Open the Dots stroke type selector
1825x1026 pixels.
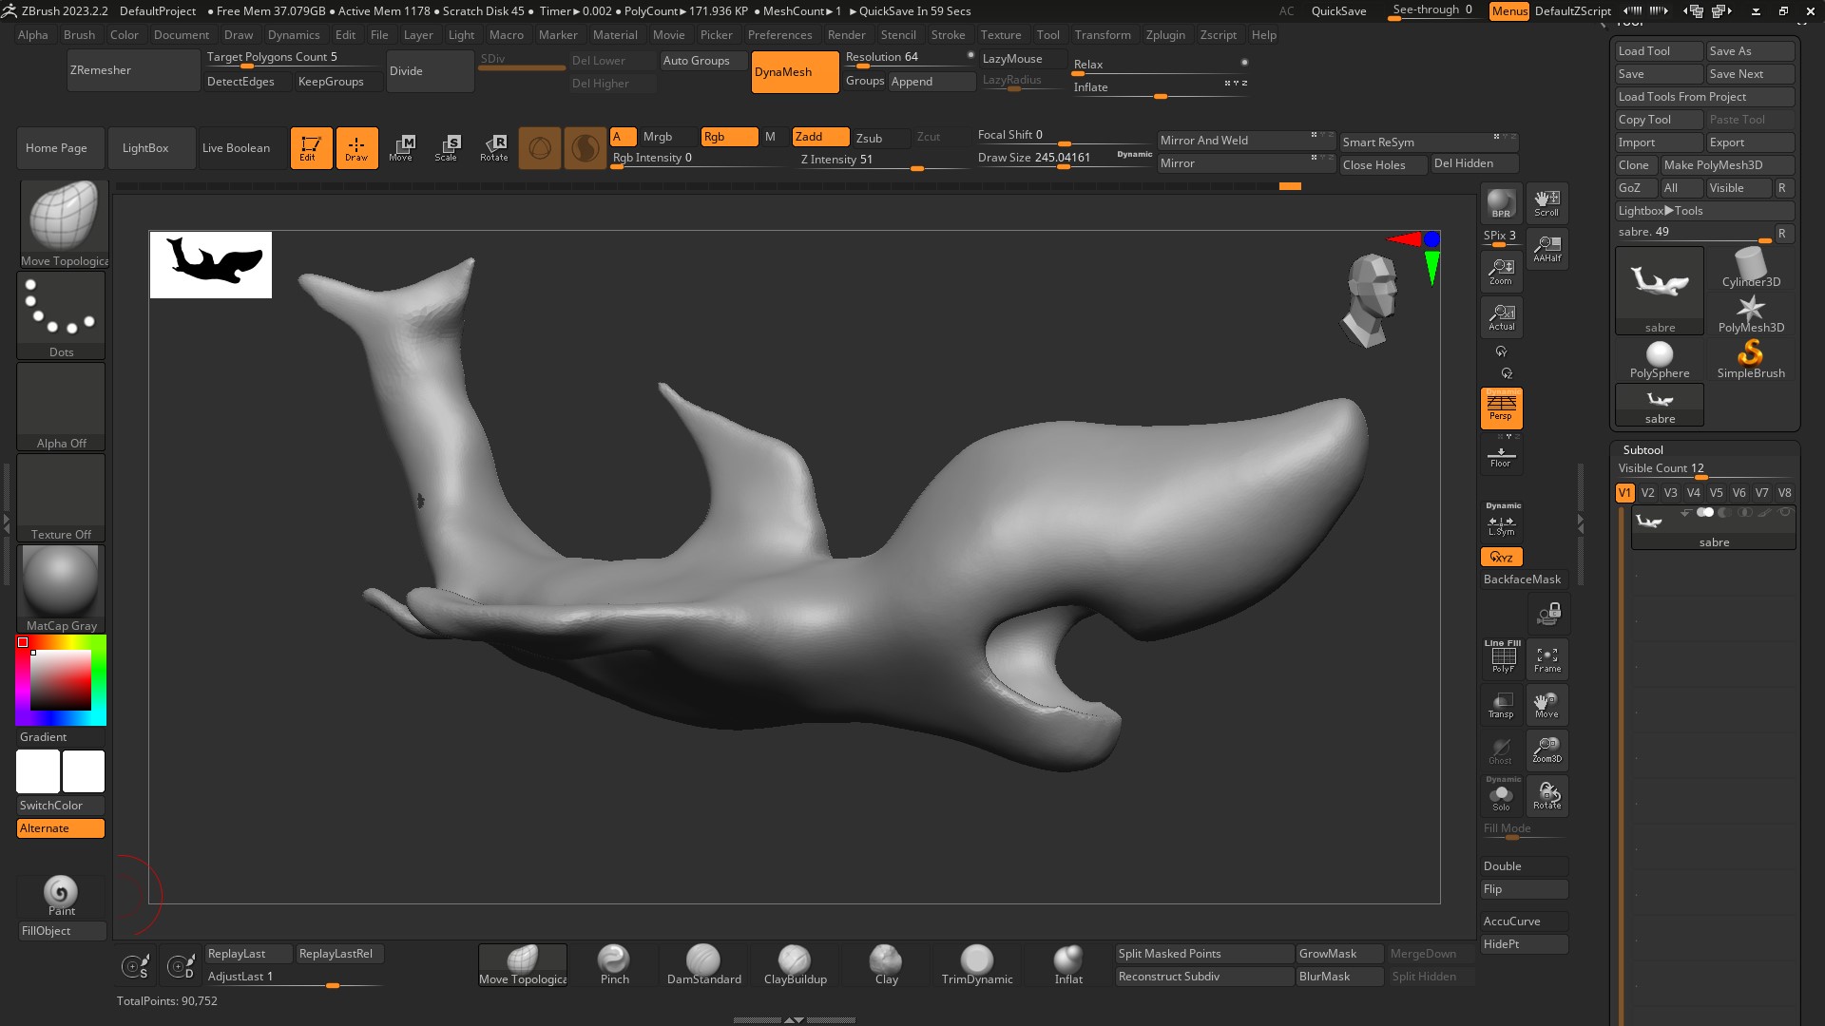pyautogui.click(x=61, y=315)
